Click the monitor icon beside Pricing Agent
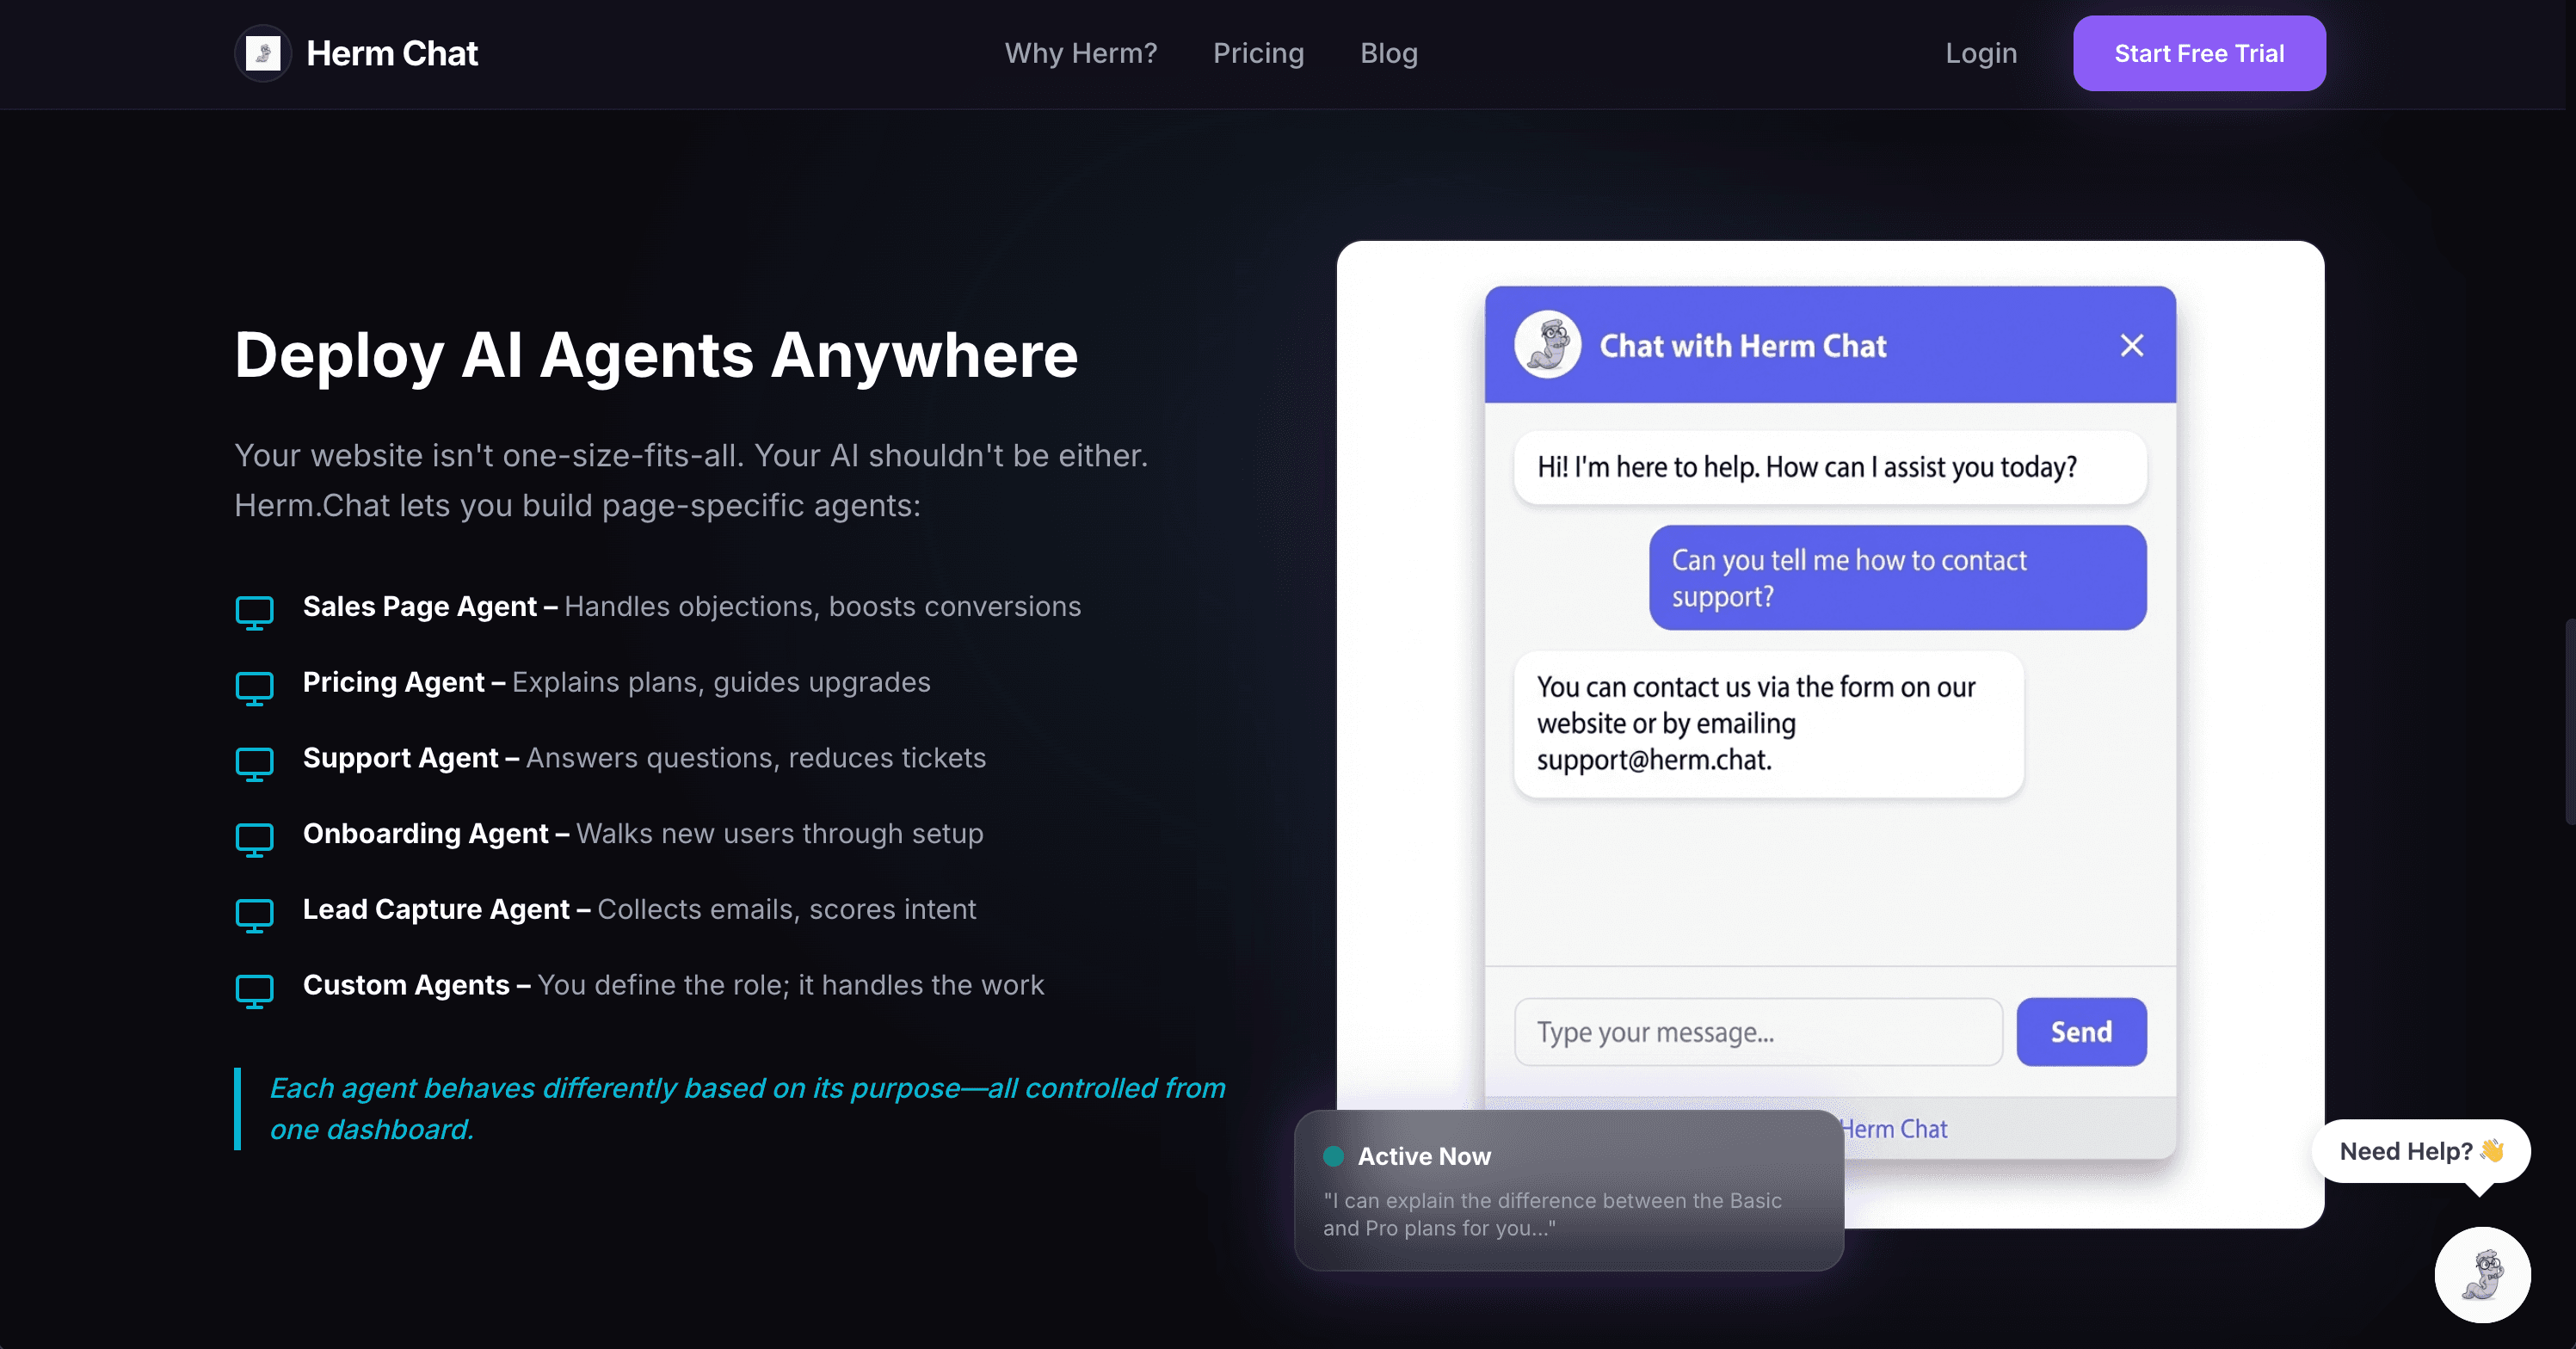2576x1349 pixels. [255, 687]
